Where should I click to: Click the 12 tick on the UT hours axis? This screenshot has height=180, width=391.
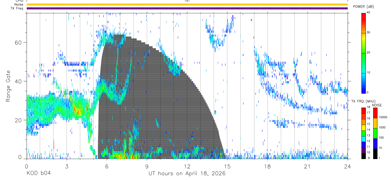[187, 166]
